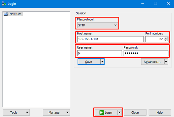Increase port number with up arrow
Image resolution: width=174 pixels, height=117 pixels.
point(166,38)
